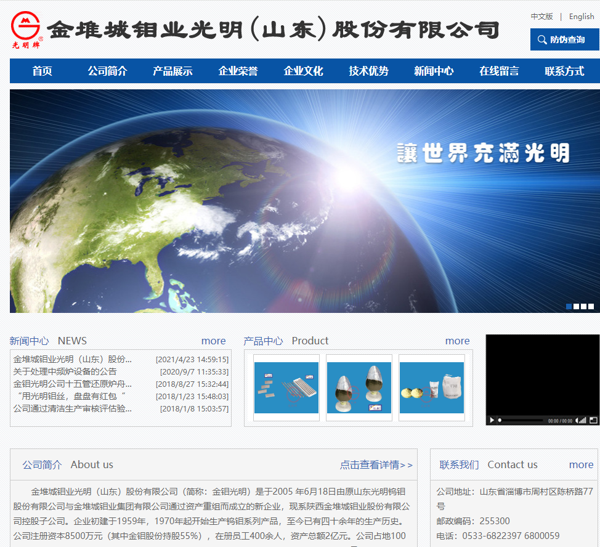Switch to English language version
This screenshot has height=547, width=600.
click(582, 17)
